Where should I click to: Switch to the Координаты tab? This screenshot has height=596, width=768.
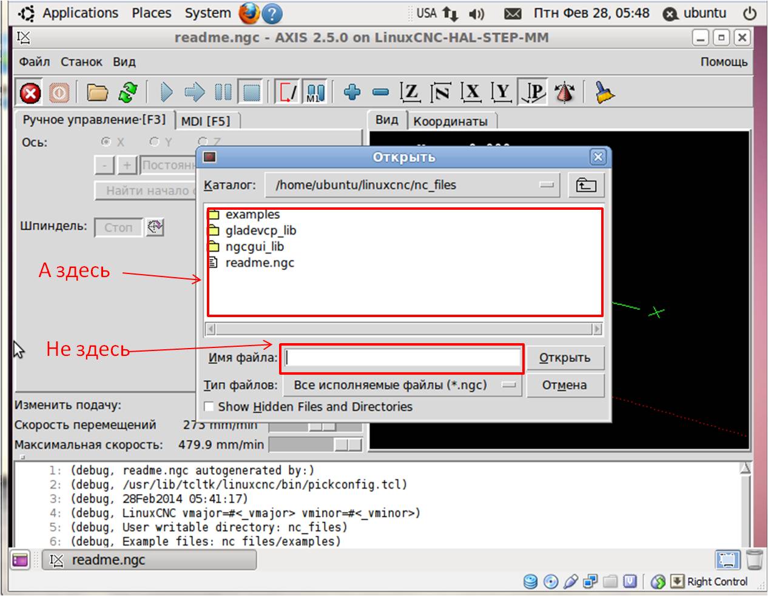coord(451,121)
